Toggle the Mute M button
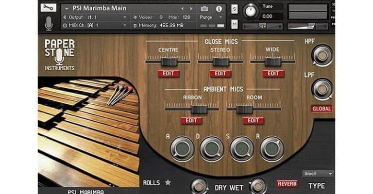The height and width of the screenshot is (194, 373). pos(235,24)
